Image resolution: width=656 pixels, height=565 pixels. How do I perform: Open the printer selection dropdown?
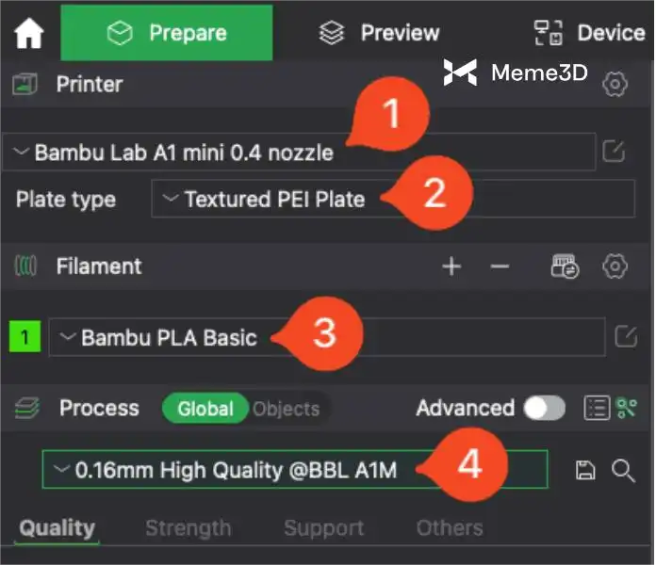pyautogui.click(x=189, y=153)
